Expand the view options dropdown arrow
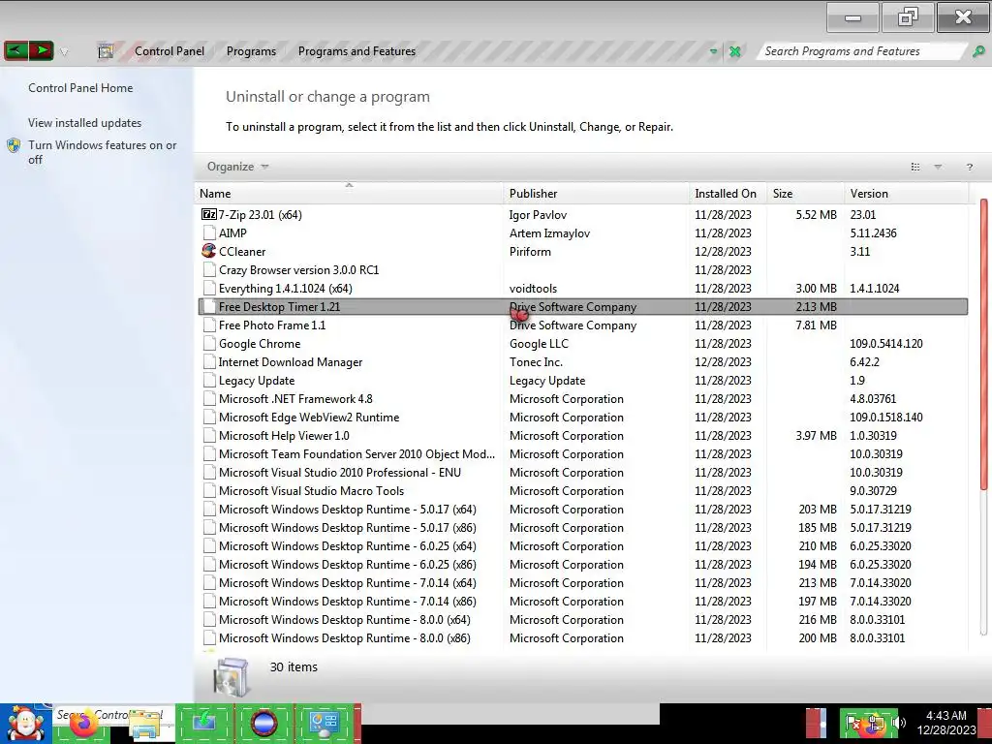Viewport: 992px width, 744px height. (938, 167)
